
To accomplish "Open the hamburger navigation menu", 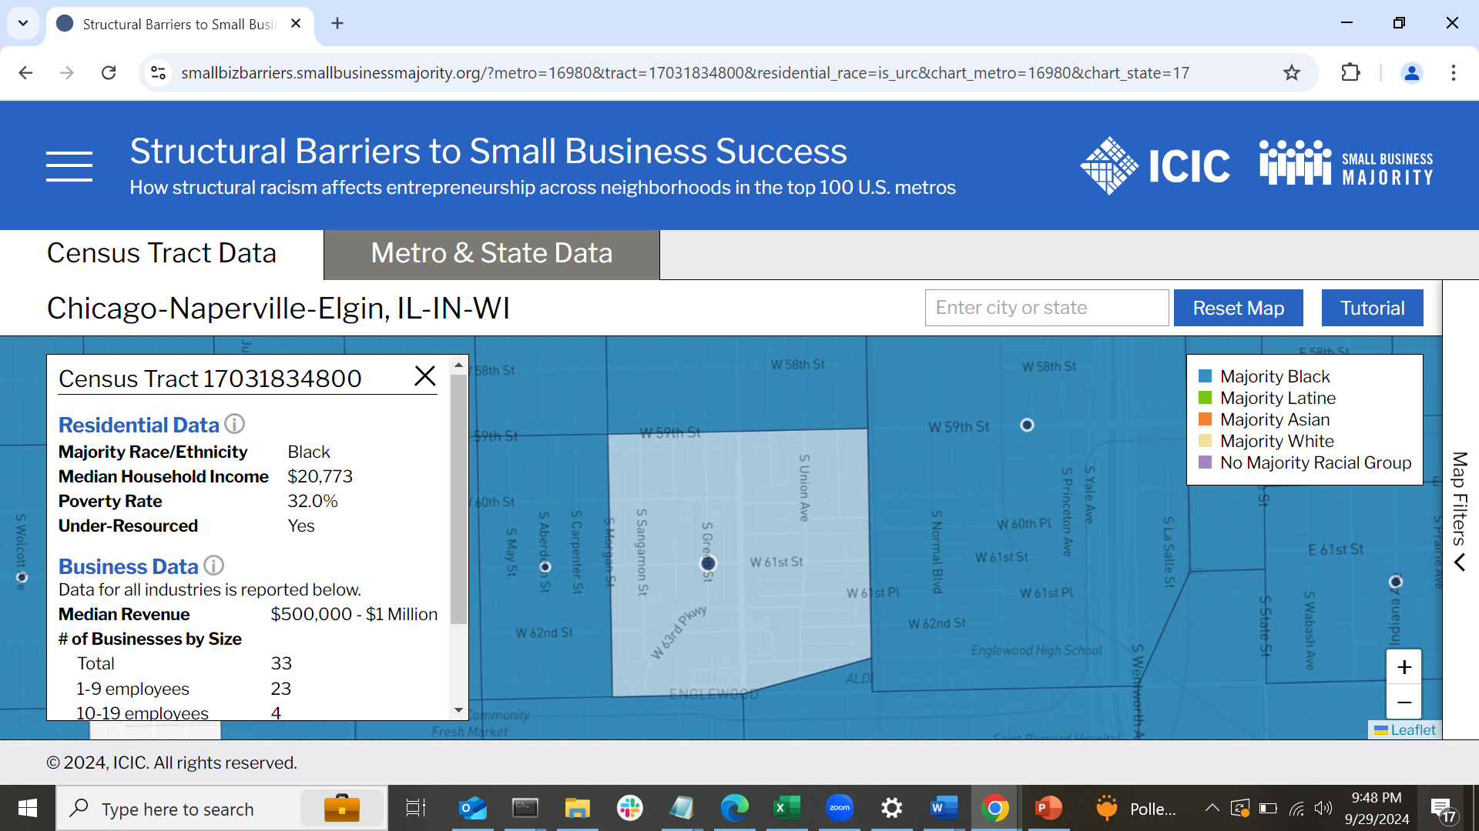I will coord(69,165).
